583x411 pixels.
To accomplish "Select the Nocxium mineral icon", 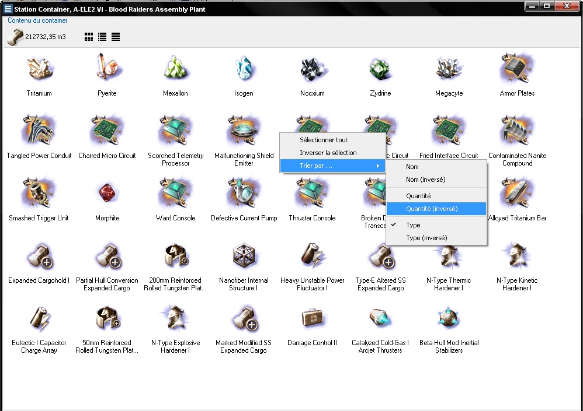I will (x=313, y=69).
